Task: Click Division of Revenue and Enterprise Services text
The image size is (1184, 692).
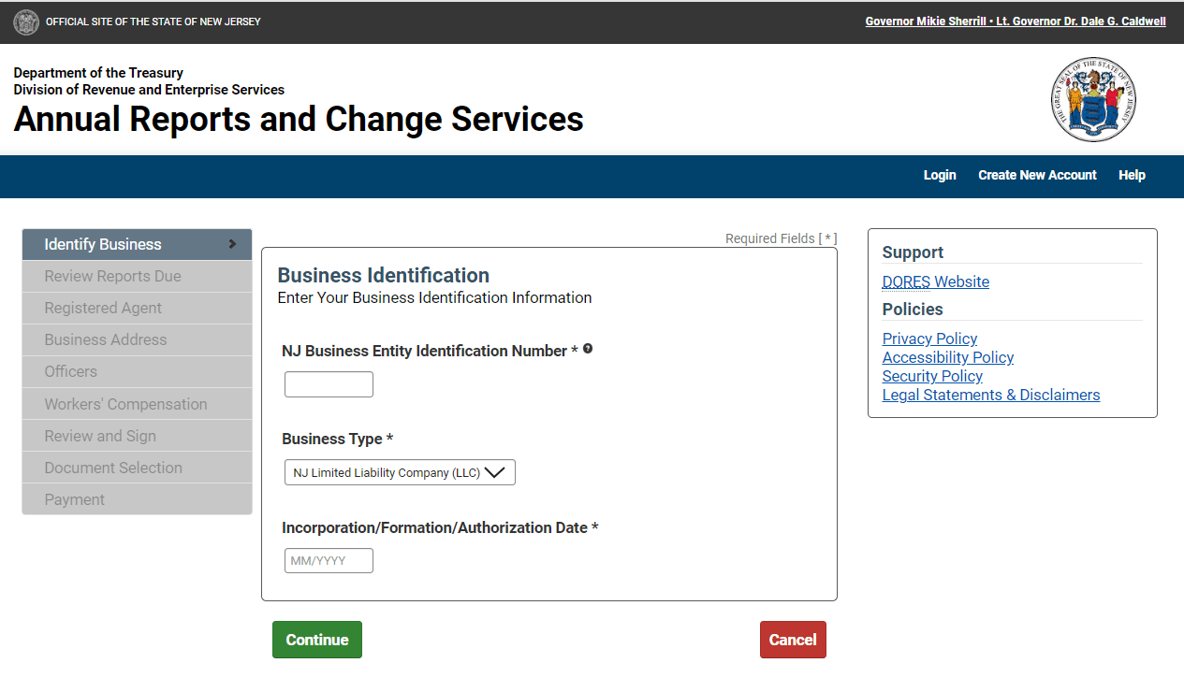Action: [149, 90]
